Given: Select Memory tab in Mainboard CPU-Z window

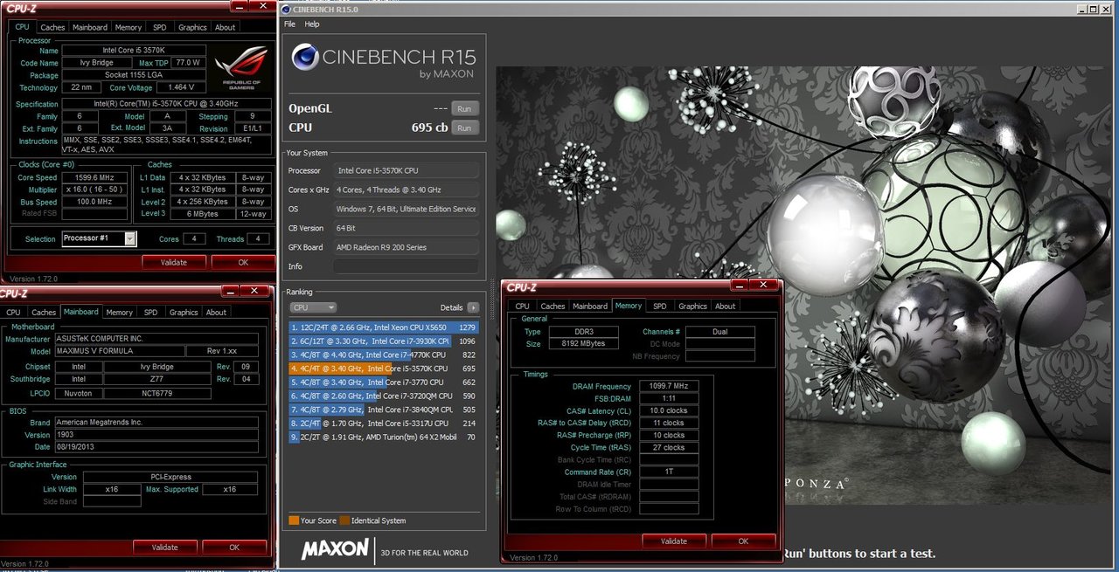Looking at the screenshot, I should pyautogui.click(x=120, y=312).
